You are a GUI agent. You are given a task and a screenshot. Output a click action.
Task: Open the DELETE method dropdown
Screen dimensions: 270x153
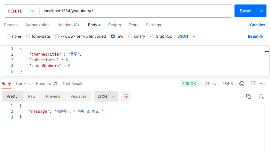pyautogui.click(x=21, y=11)
